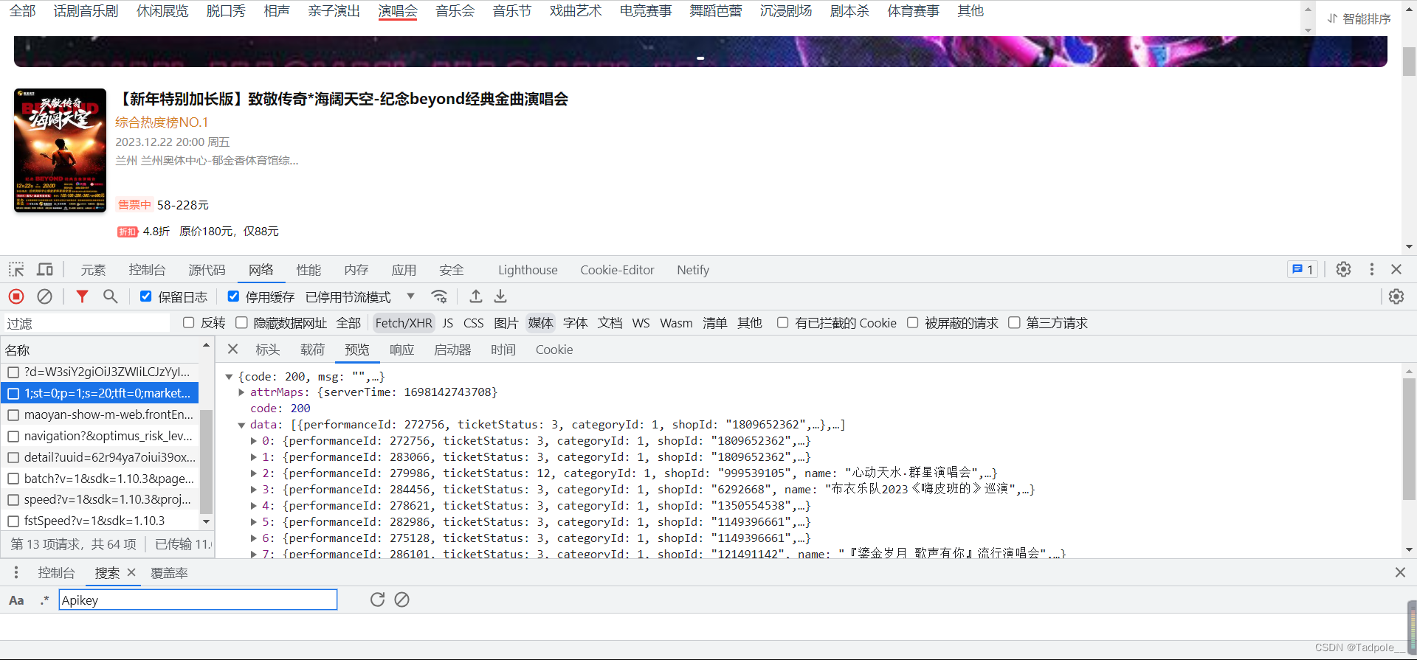Import HAR file upload icon
The image size is (1417, 660).
pyautogui.click(x=476, y=296)
